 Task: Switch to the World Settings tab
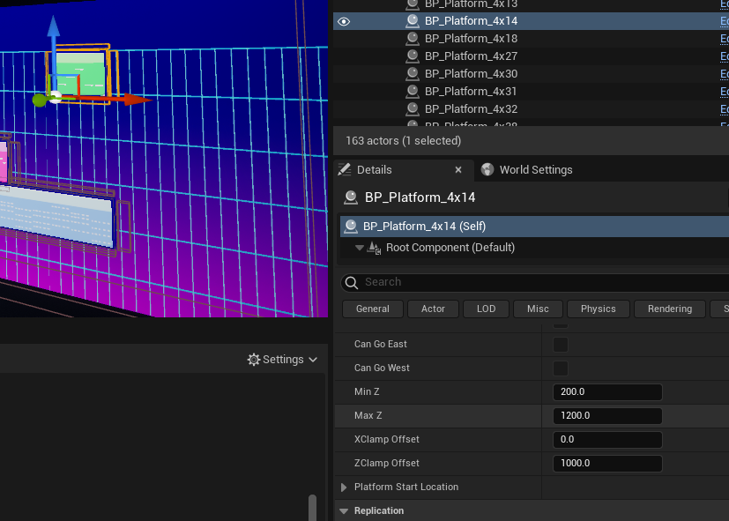(527, 170)
